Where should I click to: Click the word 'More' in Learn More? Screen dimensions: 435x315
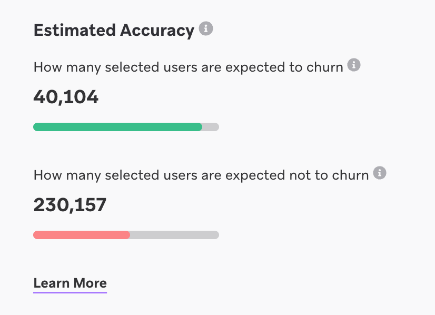point(90,283)
